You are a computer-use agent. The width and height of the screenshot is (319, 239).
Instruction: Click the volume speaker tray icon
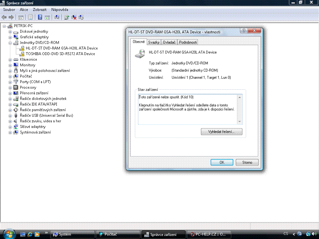314,234
